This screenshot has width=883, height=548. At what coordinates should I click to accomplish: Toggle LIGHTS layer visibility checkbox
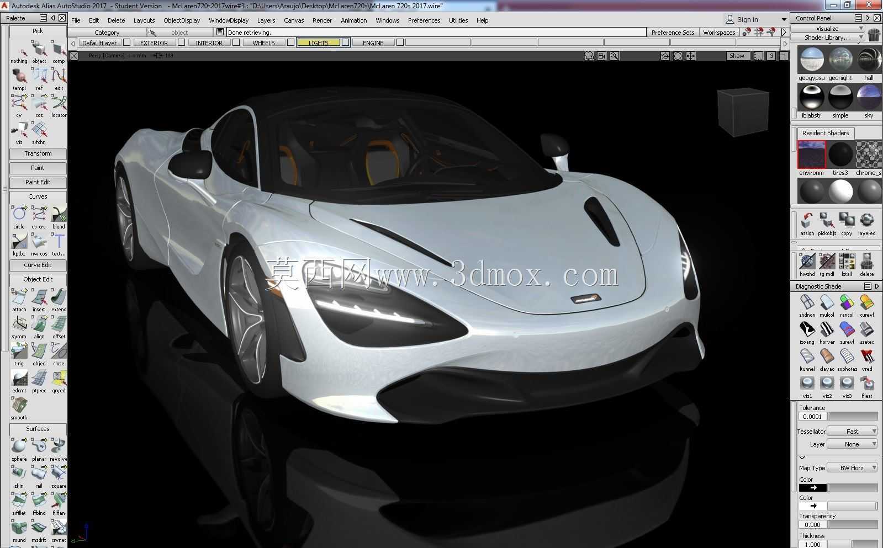tap(345, 42)
